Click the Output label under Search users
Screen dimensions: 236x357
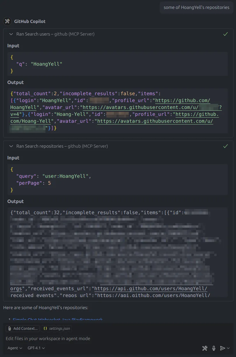(x=15, y=82)
